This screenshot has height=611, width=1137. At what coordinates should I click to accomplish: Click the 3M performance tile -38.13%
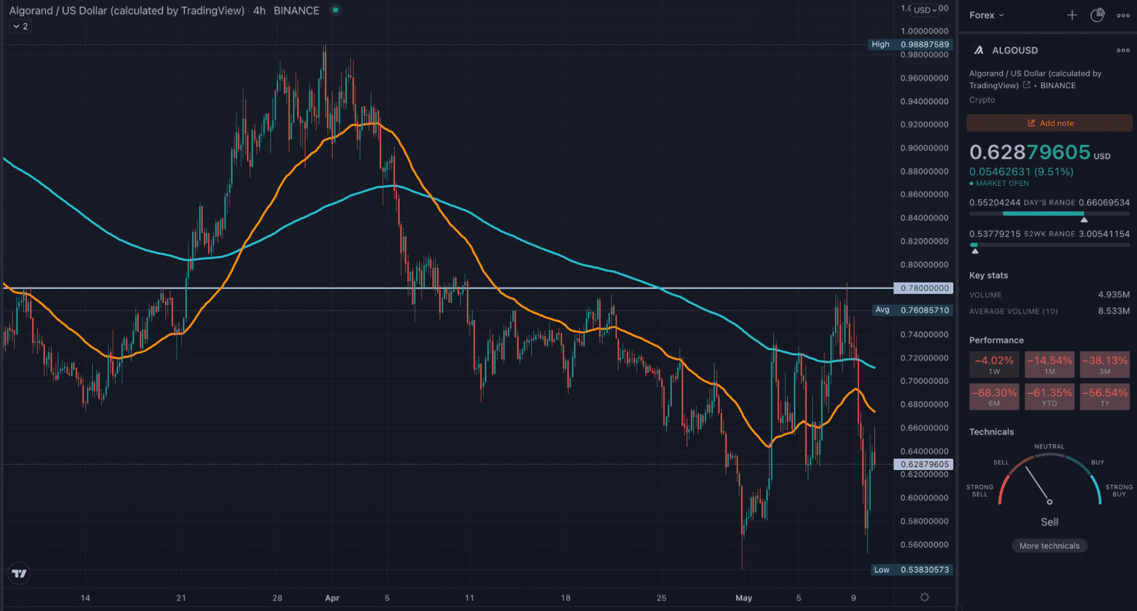coord(1105,364)
